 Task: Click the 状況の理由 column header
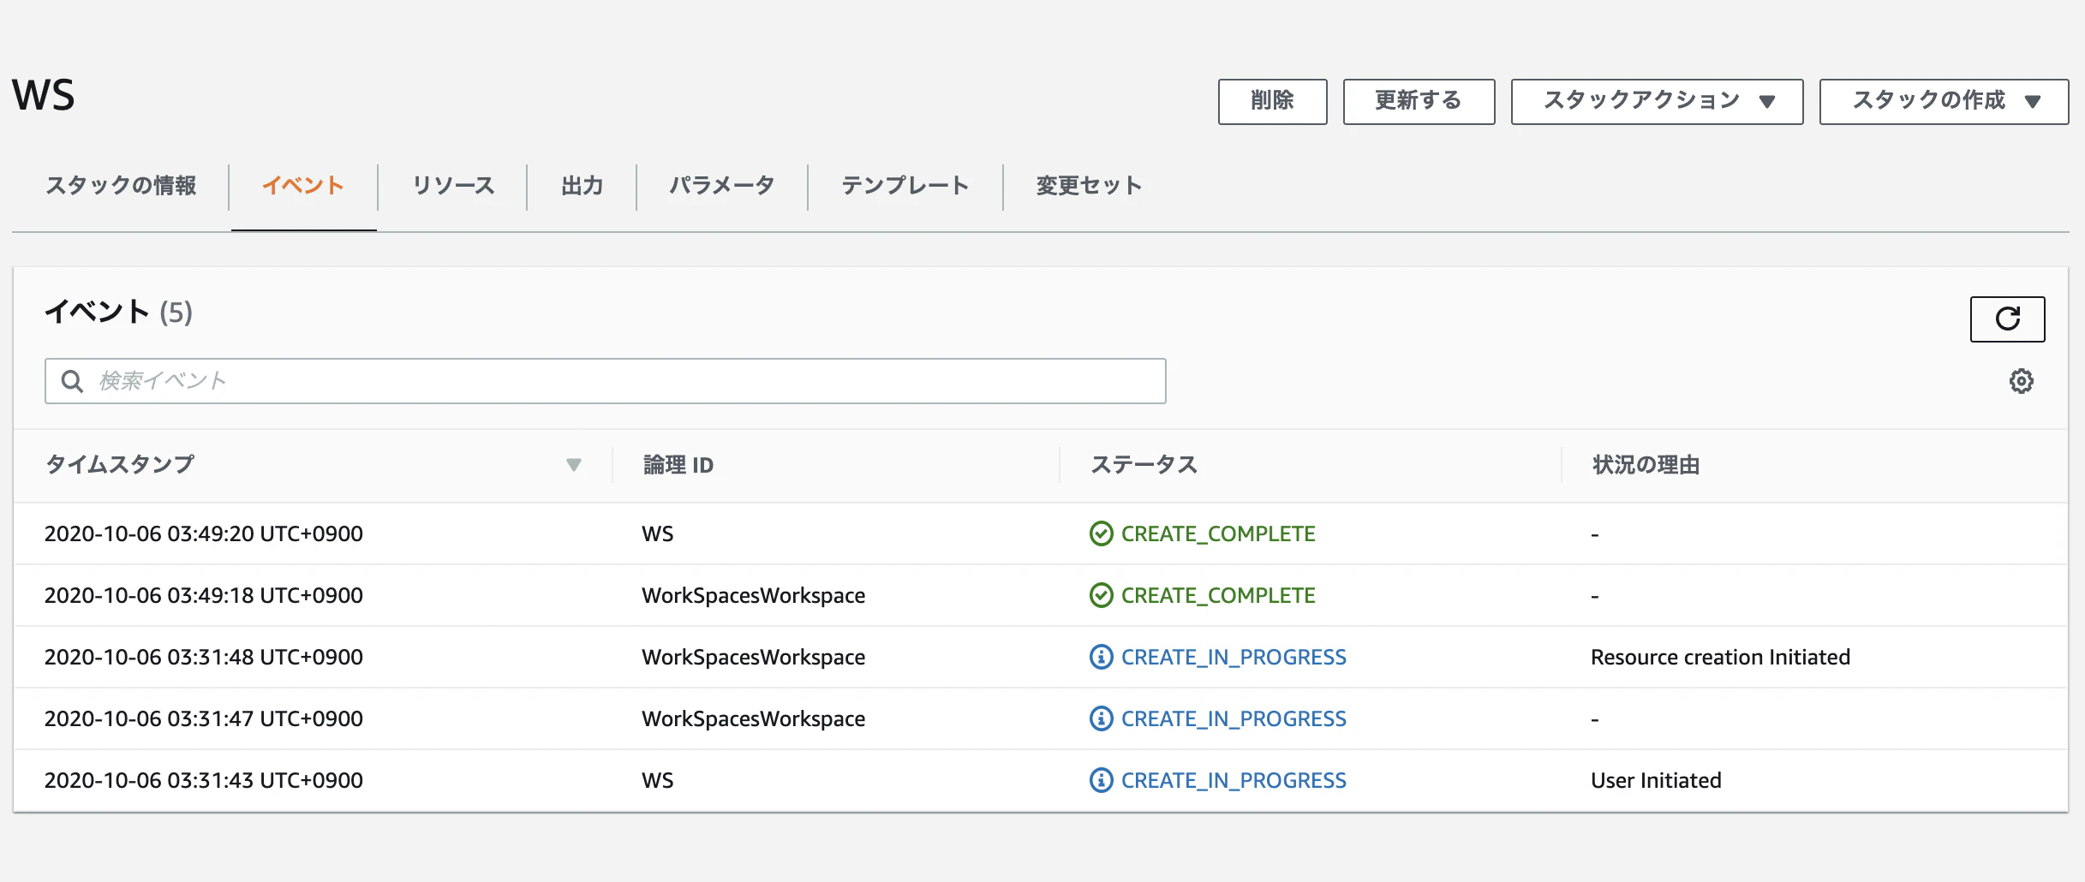coord(1646,465)
